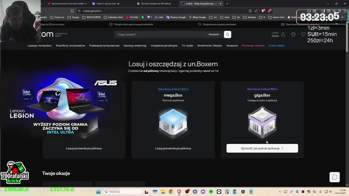Open Promocje i nowości link
Screen dimensions: 349x196
(253, 45)
